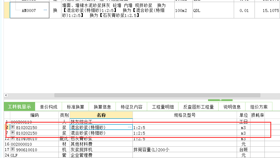Open the 特征及内容 tab
The height and width of the screenshot is (158, 280).
point(131,107)
